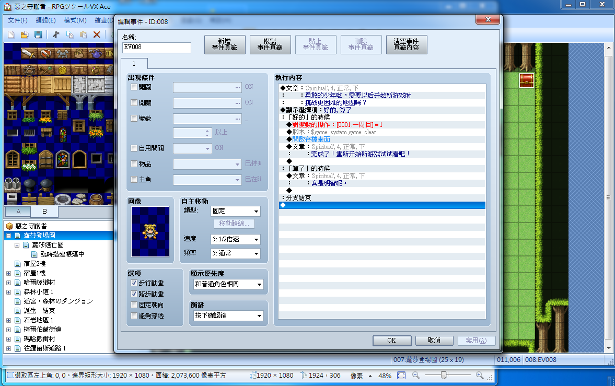The width and height of the screenshot is (615, 386).
Task: Switch to tileset tab A
Action: click(x=18, y=212)
